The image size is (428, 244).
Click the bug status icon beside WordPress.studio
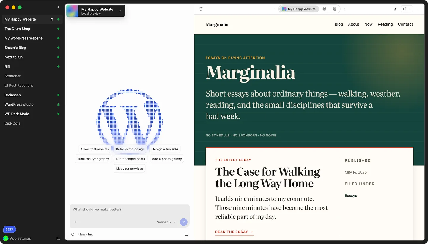point(58,105)
